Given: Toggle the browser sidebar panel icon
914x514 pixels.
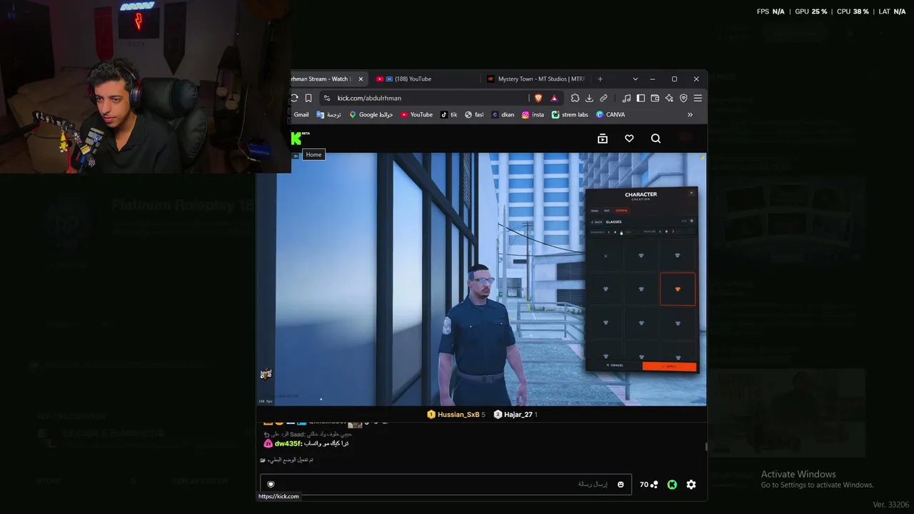Looking at the screenshot, I should tap(641, 98).
